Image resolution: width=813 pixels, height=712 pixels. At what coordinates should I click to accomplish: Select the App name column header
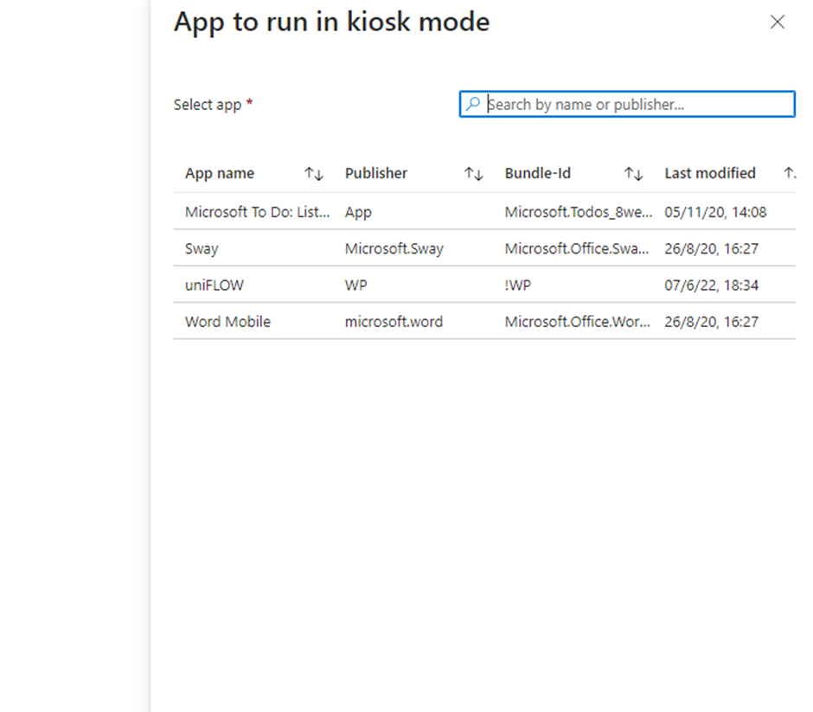[219, 173]
